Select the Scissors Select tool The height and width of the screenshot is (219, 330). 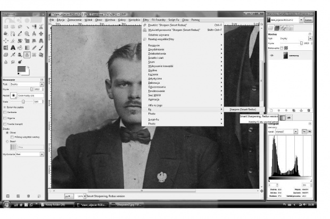coord(41,27)
